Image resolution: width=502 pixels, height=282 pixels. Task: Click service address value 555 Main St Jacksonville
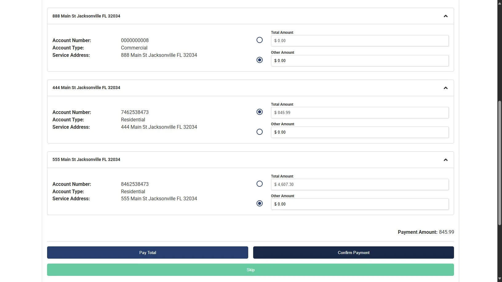(159, 198)
